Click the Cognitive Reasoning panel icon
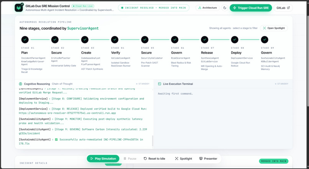 coord(20,84)
